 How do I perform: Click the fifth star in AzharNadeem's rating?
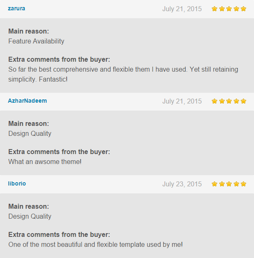click(243, 101)
